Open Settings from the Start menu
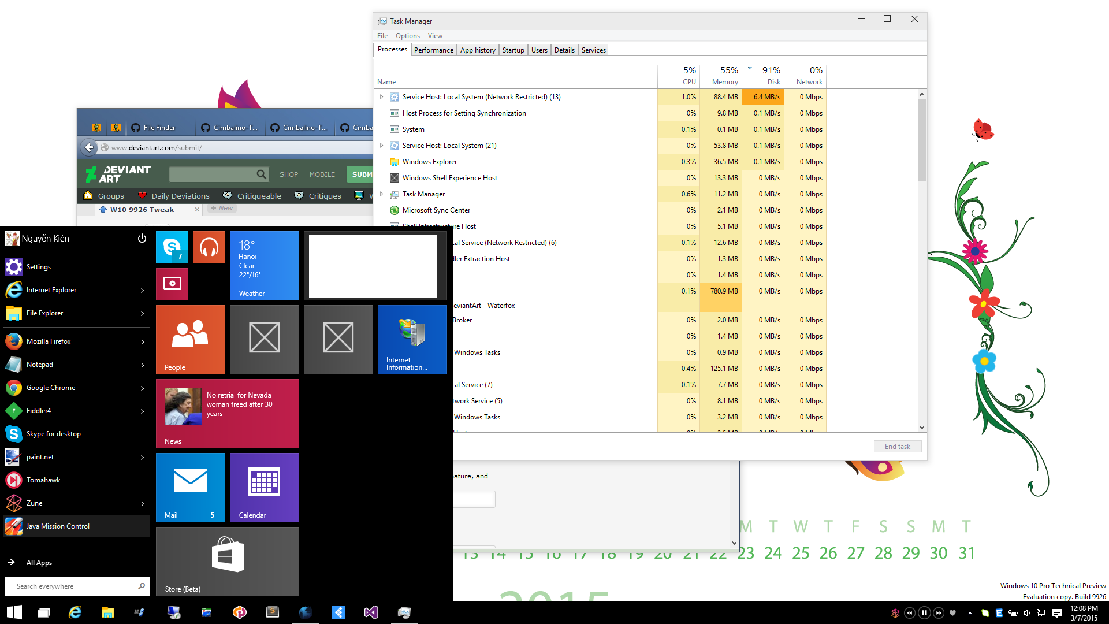Screen dimensions: 1109x624 (x=39, y=266)
